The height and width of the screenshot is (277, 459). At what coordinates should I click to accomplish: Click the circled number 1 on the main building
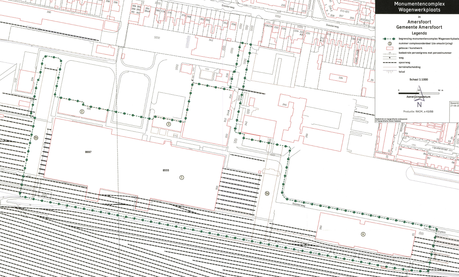[x=182, y=177]
